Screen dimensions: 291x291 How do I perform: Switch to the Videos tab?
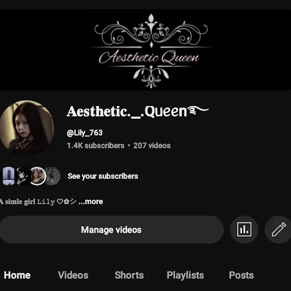coord(73,275)
